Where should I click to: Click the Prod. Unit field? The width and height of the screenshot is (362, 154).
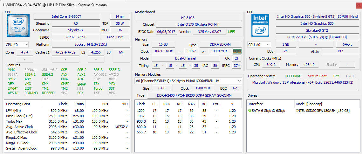click(x=115, y=37)
